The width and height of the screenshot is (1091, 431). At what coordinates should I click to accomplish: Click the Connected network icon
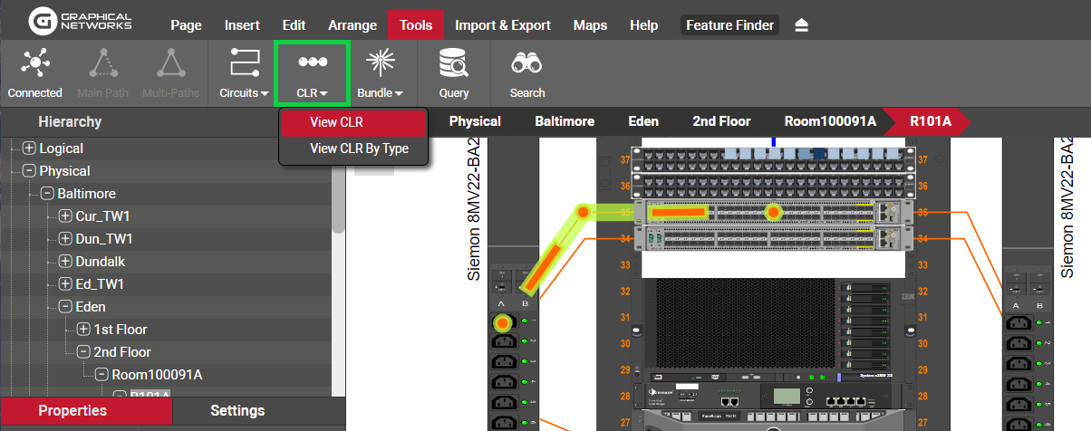point(34,63)
